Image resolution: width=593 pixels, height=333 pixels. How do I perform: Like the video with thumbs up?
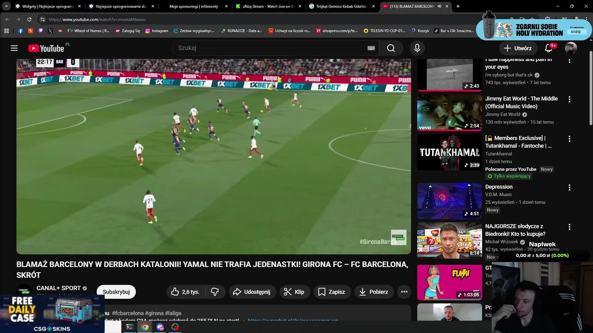pyautogui.click(x=185, y=292)
